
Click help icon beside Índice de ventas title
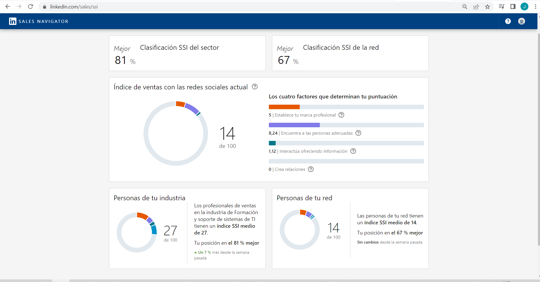point(255,87)
